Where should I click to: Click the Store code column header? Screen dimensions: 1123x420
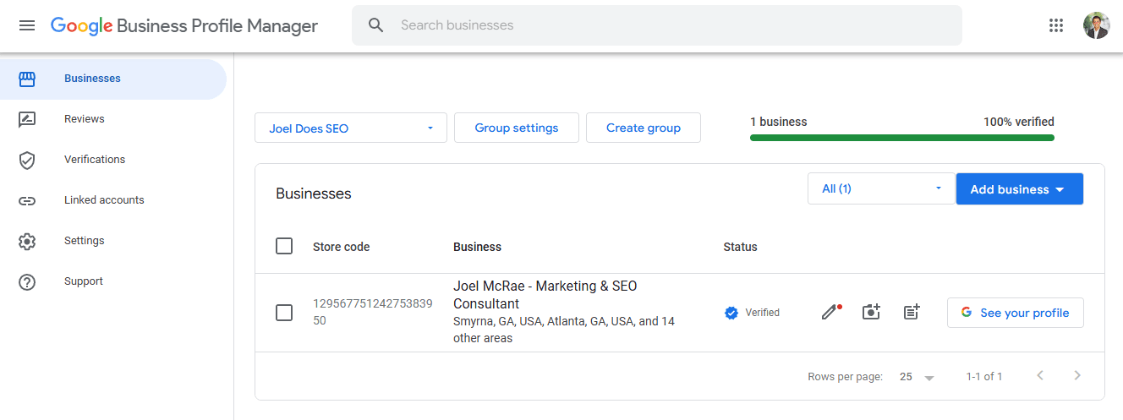click(x=342, y=247)
